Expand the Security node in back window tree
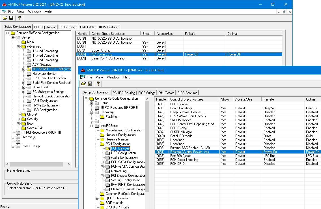Screen dimensions: 321x209 tap(18, 119)
